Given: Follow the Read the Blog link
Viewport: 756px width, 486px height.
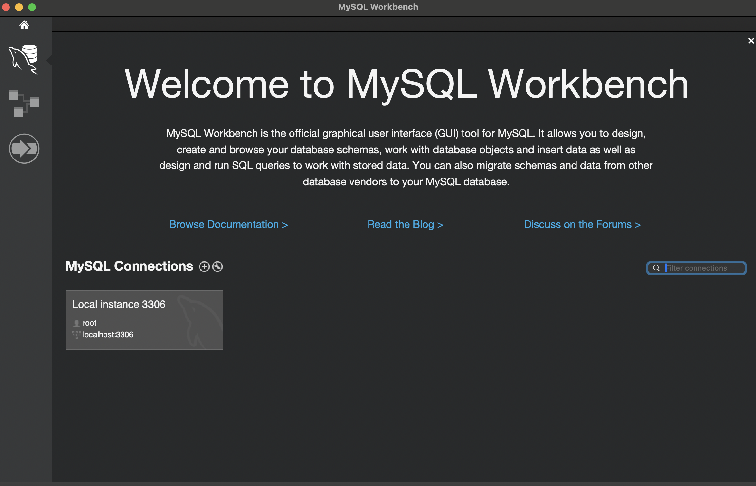Looking at the screenshot, I should 405,225.
